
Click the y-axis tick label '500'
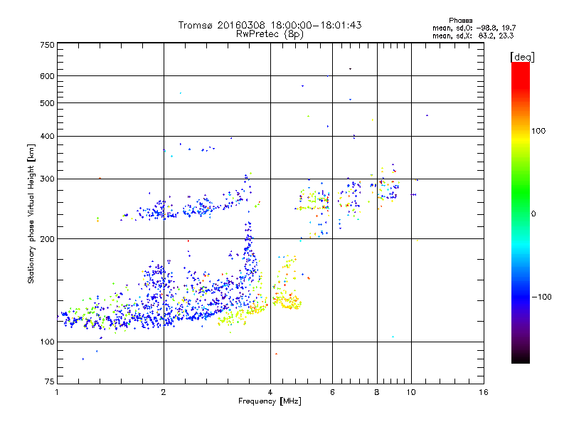tap(47, 103)
